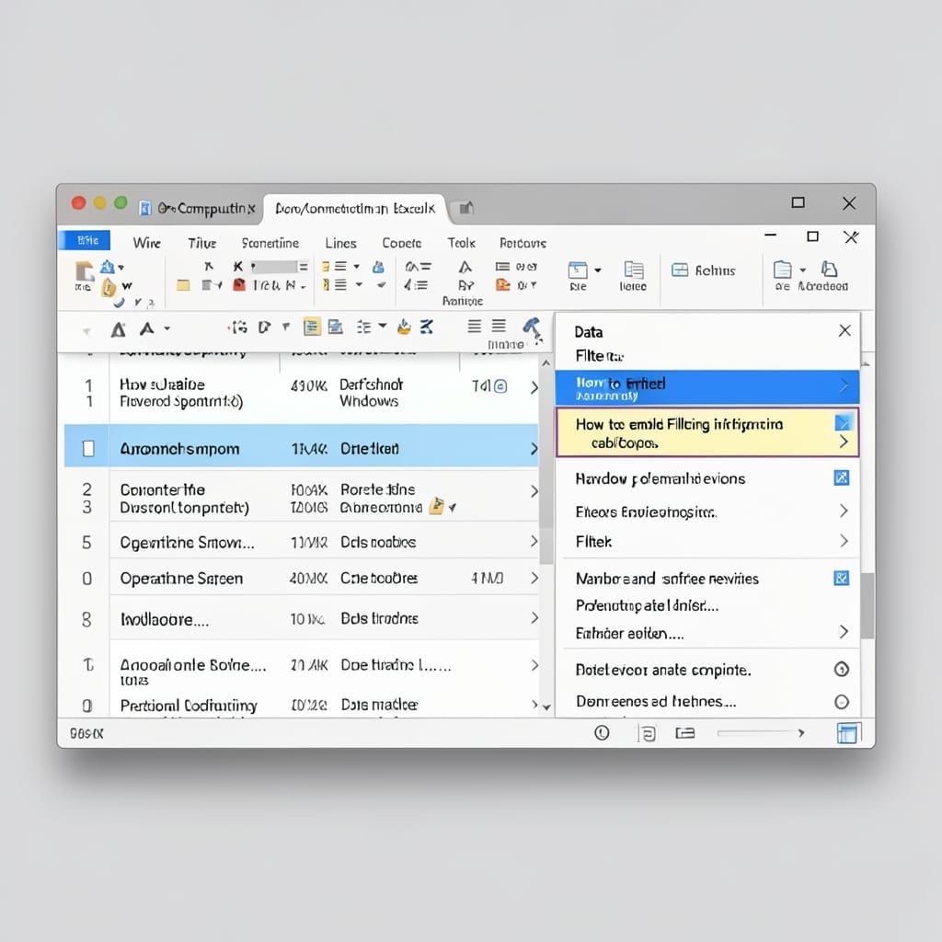942x942 pixels.
Task: Open the "Teolk" ribbon tab
Action: click(x=462, y=243)
